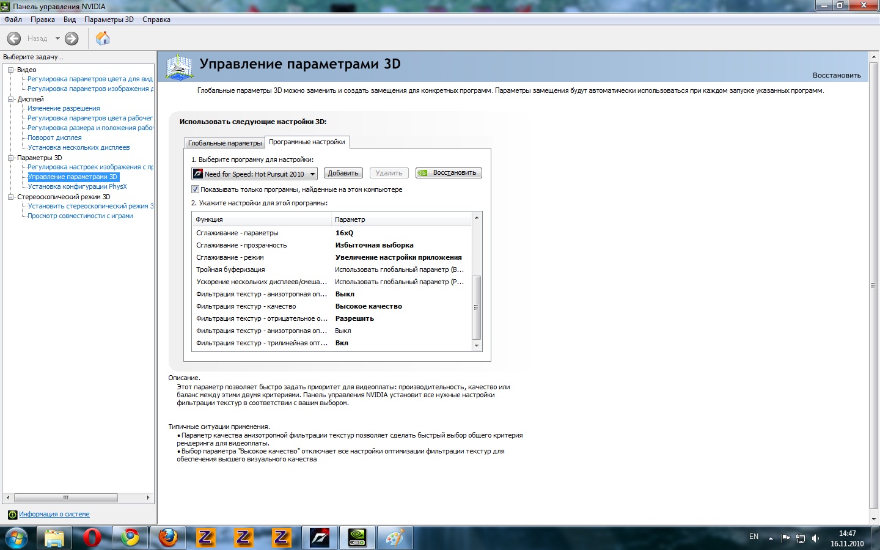The height and width of the screenshot is (550, 880).
Task: Click the Добавить button
Action: tap(343, 173)
